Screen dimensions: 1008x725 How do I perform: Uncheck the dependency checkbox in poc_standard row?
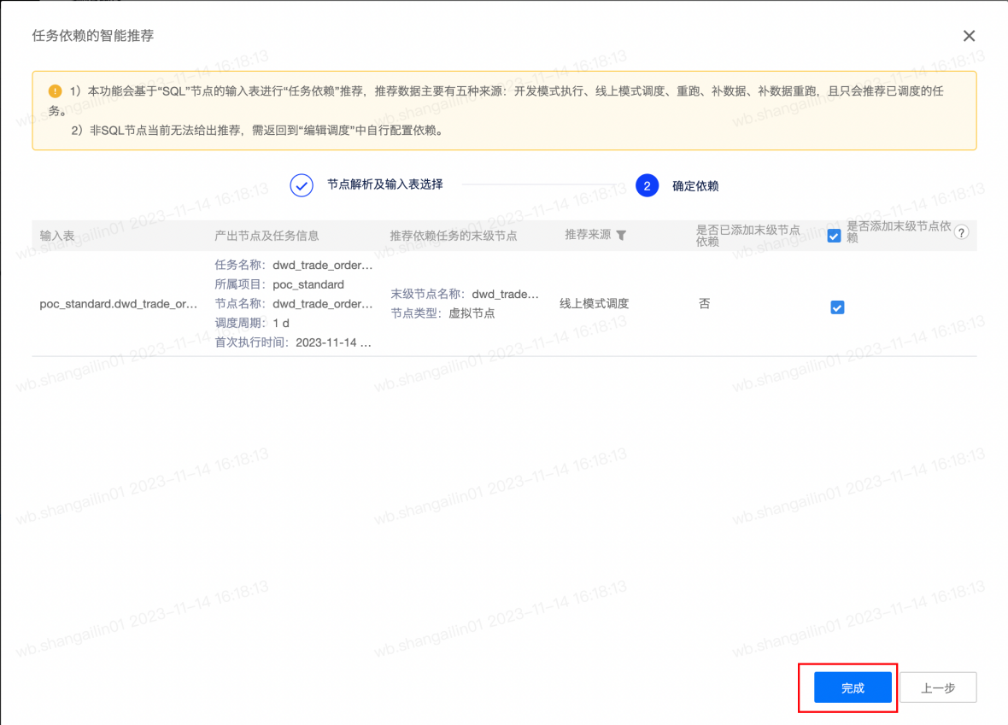[x=837, y=307]
